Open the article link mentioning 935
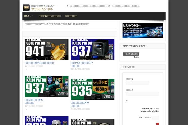Viewport: 188px width, 125px height. [80, 104]
